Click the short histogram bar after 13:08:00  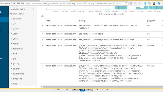point(108,9)
